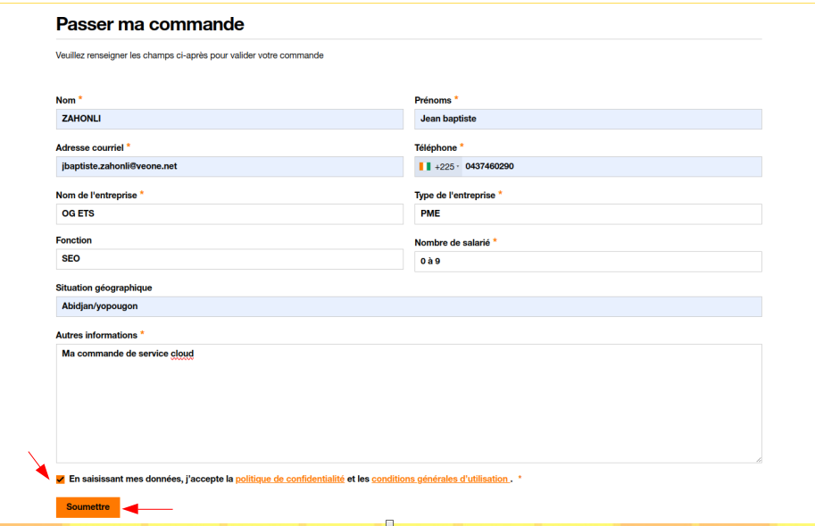The width and height of the screenshot is (815, 526).
Task: Click the Situation géographique field
Action: 408,306
